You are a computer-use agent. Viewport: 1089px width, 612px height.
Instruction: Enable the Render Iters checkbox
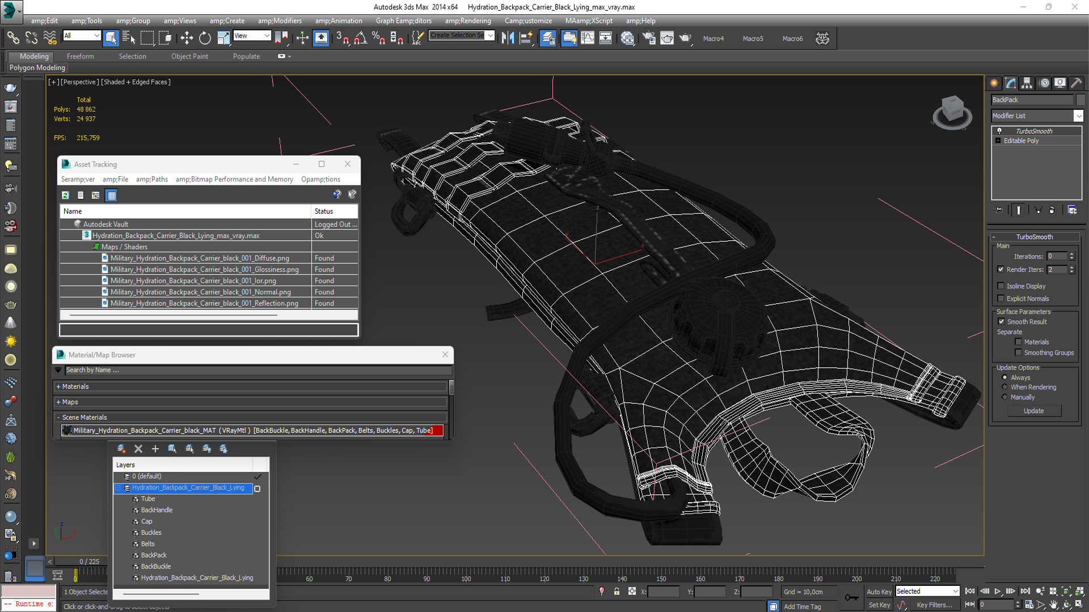1001,269
